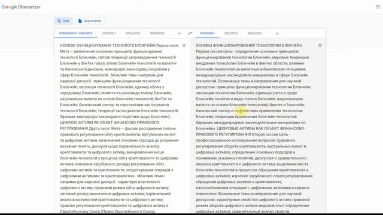
Task: Select Englisch as target language
Action: (255, 33)
